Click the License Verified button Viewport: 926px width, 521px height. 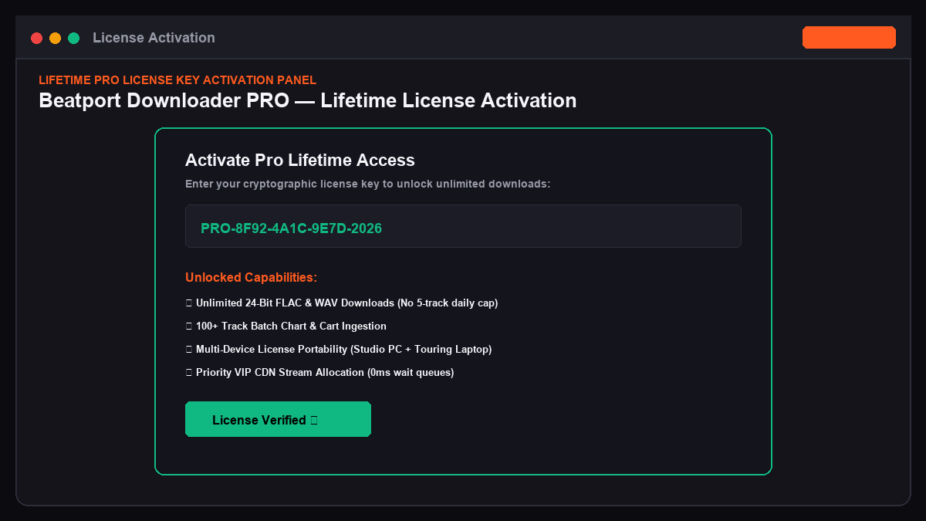click(x=278, y=419)
